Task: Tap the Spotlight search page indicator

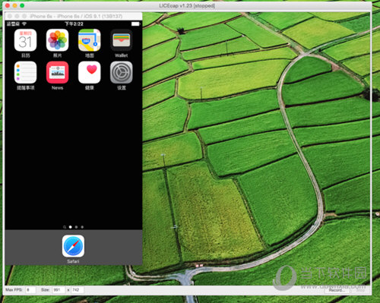Action: [x=65, y=227]
